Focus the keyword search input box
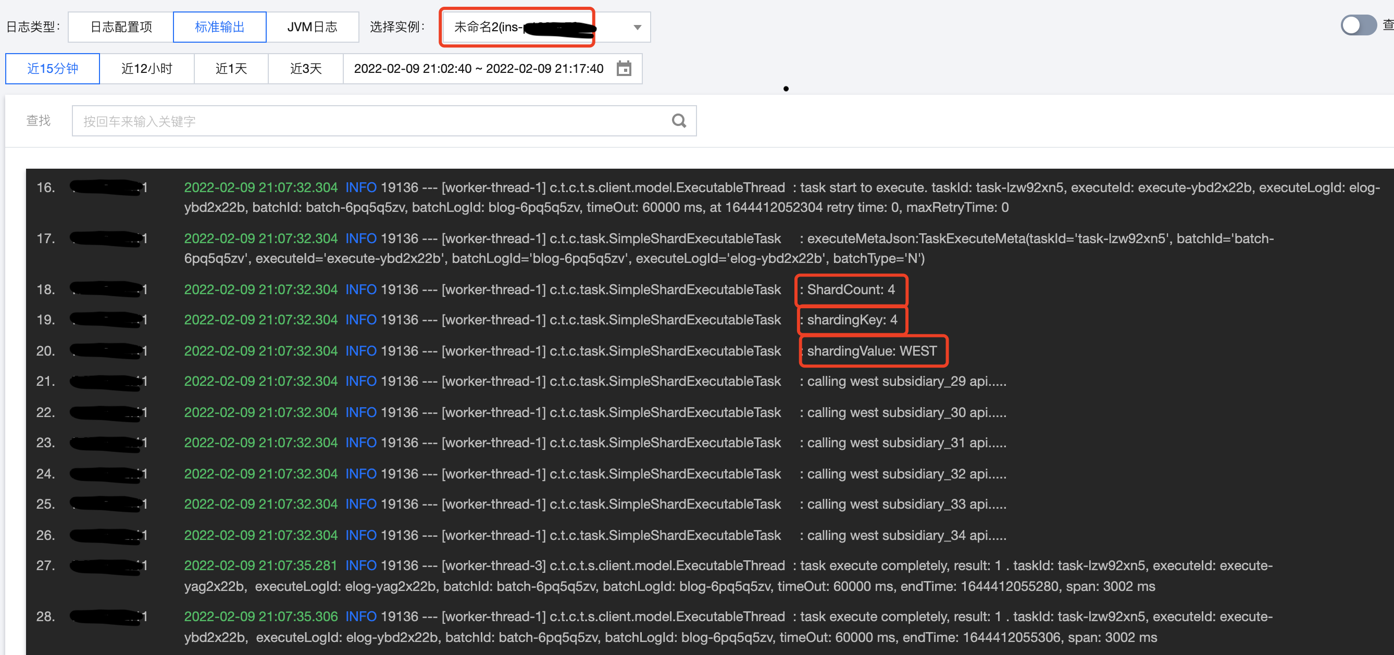This screenshot has width=1394, height=655. tap(374, 121)
